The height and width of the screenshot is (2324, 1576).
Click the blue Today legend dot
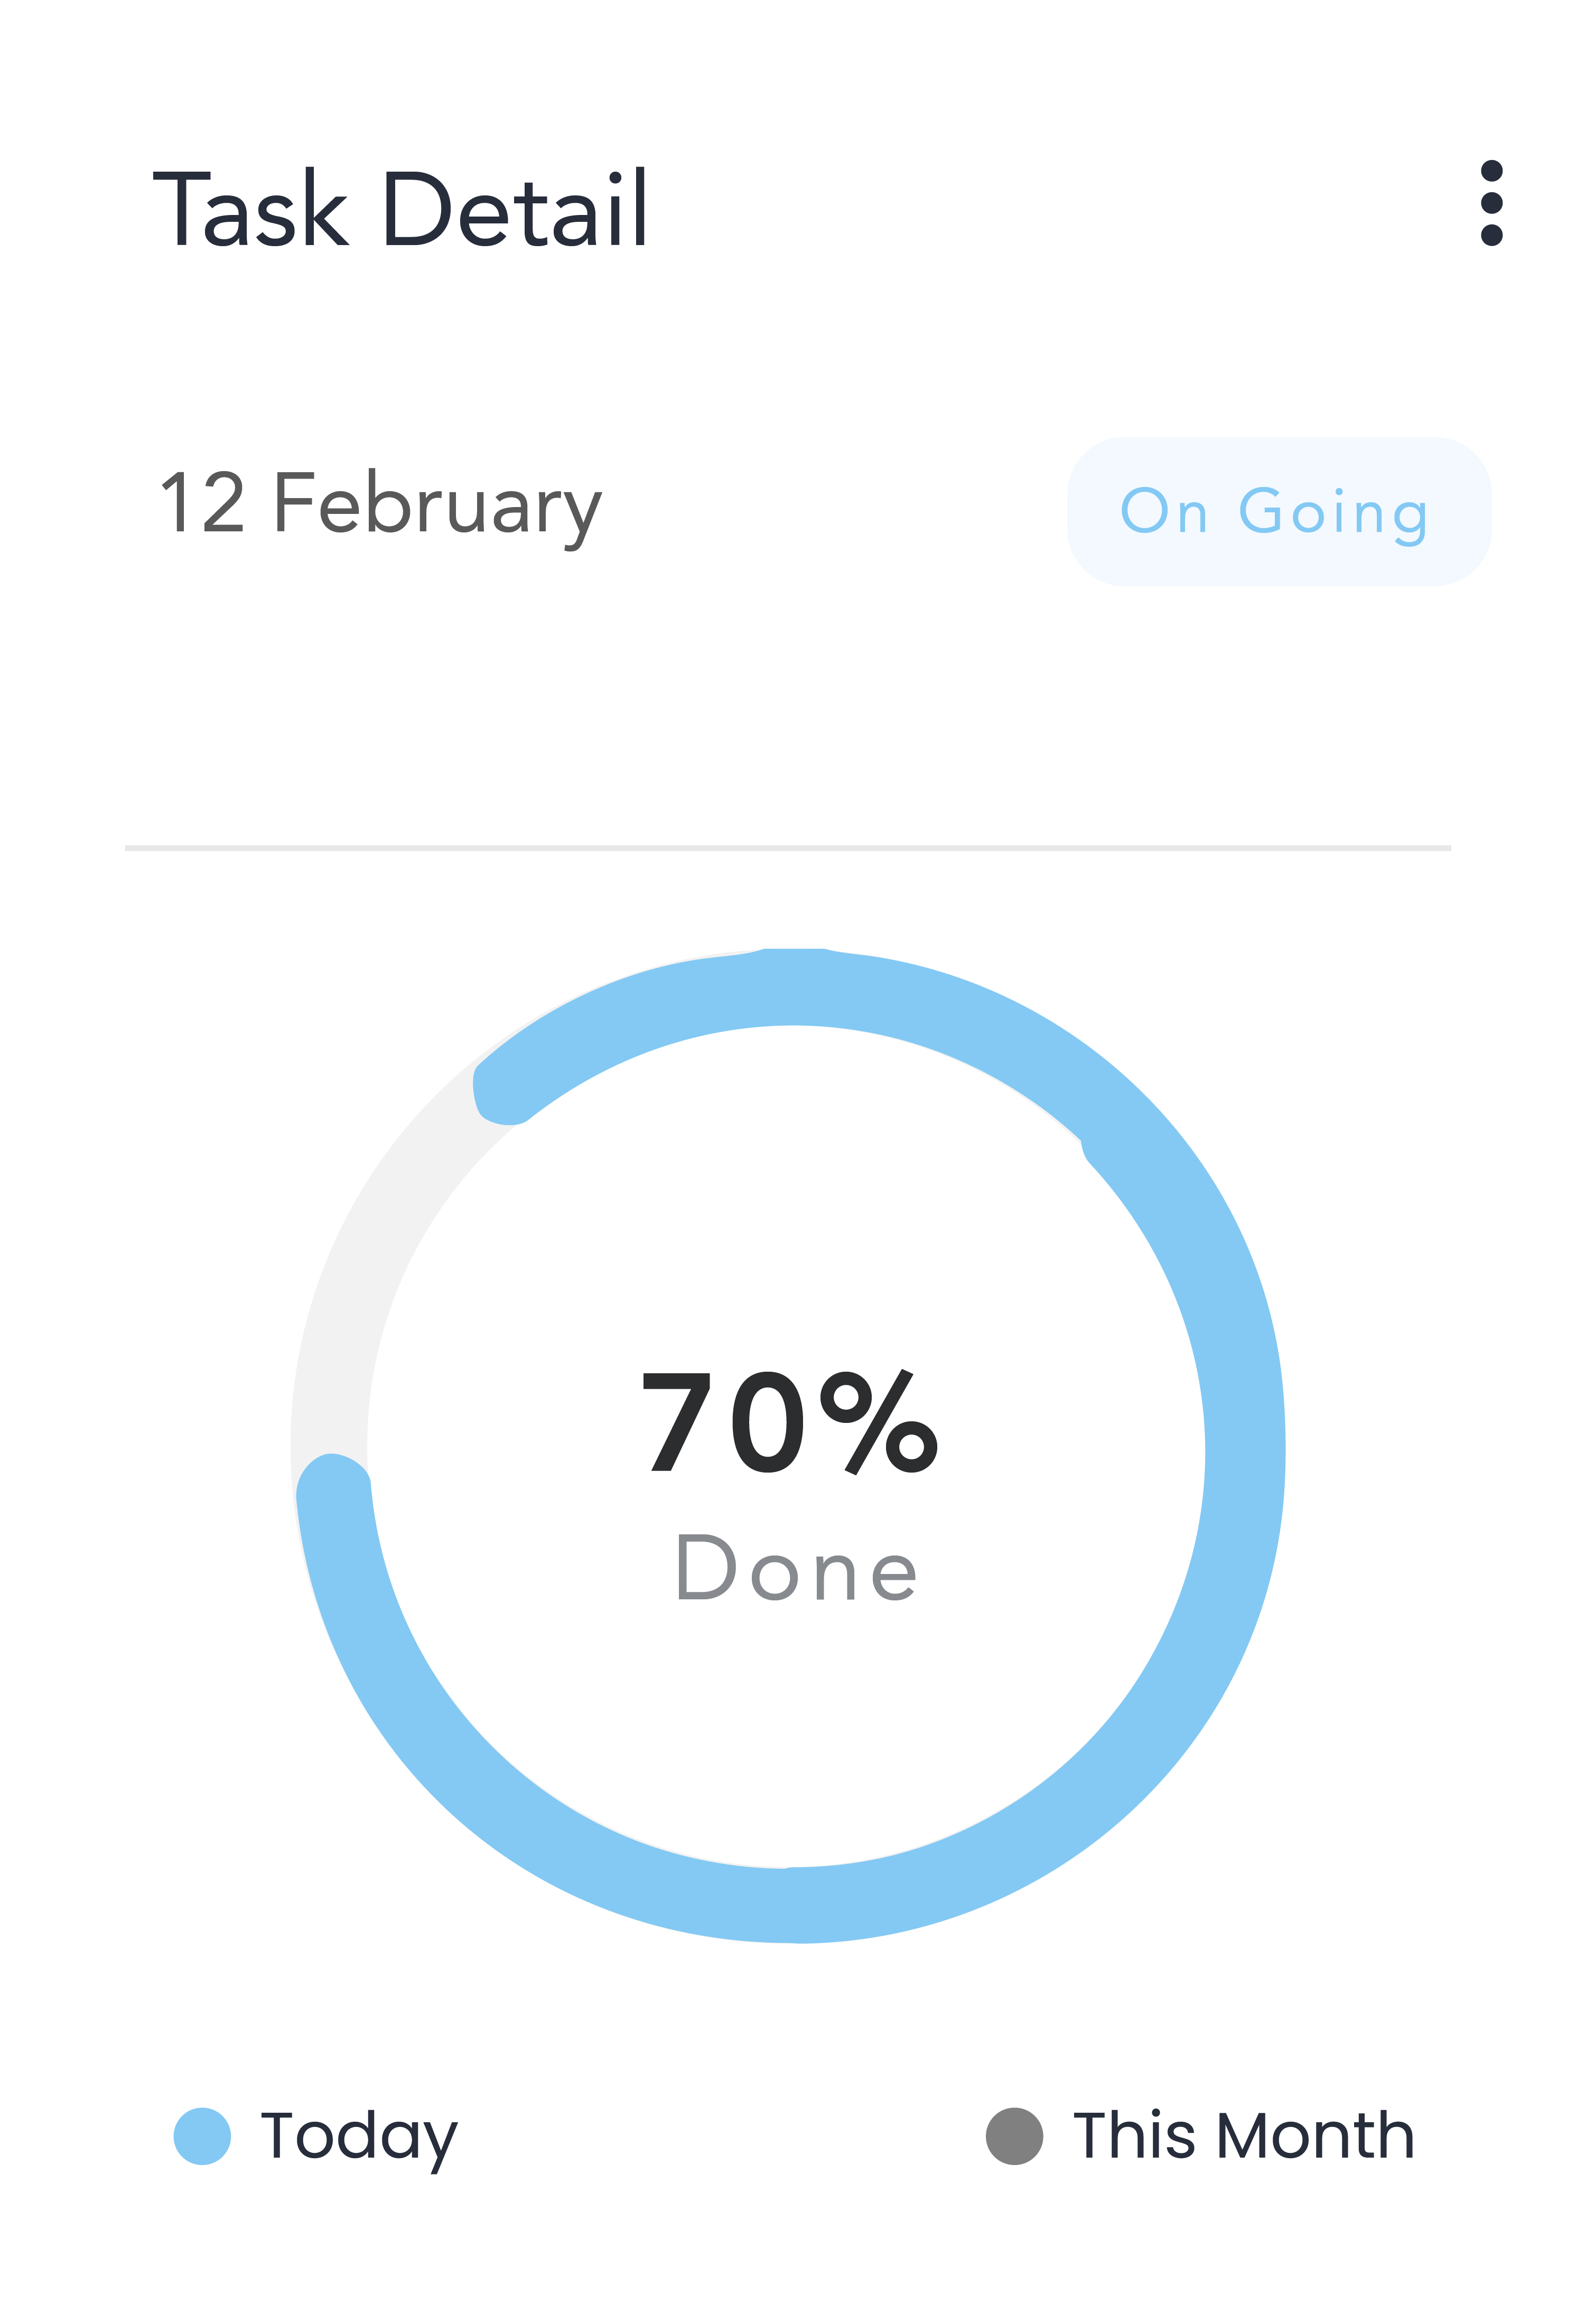[202, 2135]
